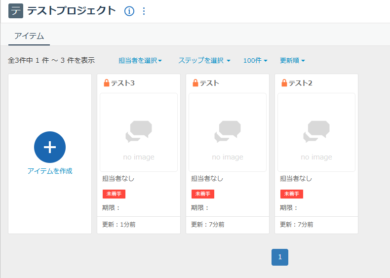Click the アイテムを作成 link
Image resolution: width=390 pixels, height=278 pixels.
(x=50, y=171)
